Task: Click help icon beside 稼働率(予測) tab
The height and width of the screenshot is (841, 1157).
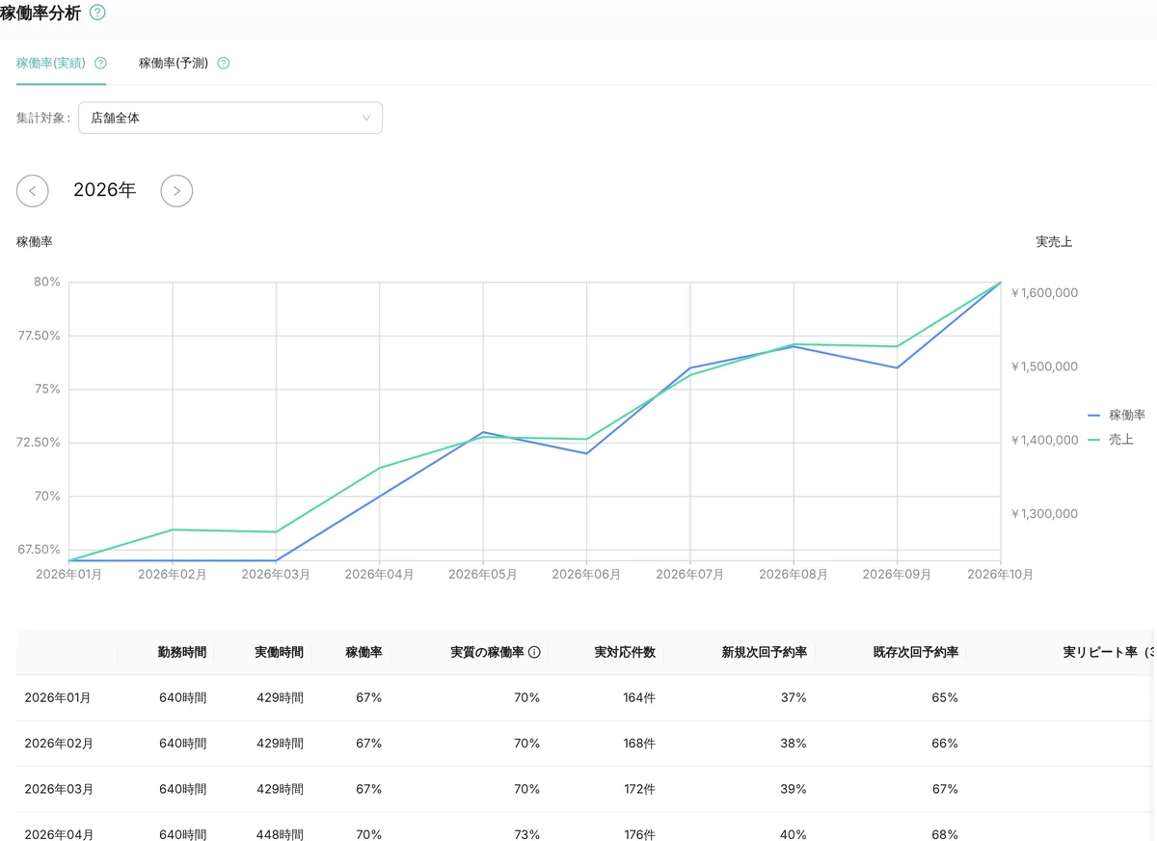Action: (x=224, y=63)
